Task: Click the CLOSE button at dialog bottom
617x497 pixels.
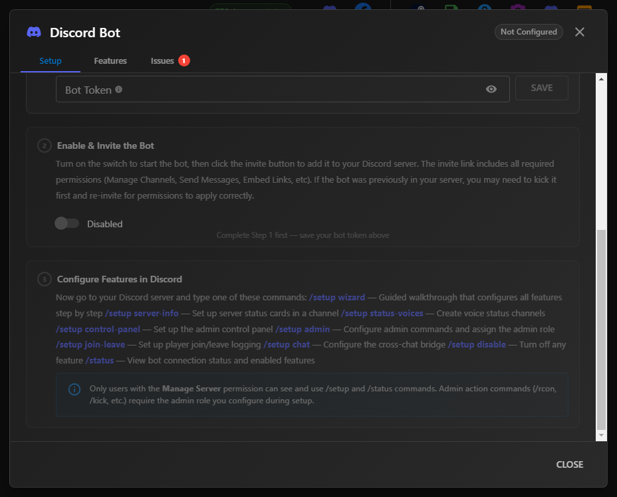Action: coord(569,464)
